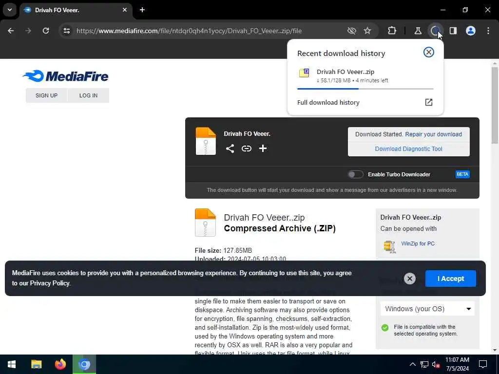Click the MediaFire logo

coord(66,76)
